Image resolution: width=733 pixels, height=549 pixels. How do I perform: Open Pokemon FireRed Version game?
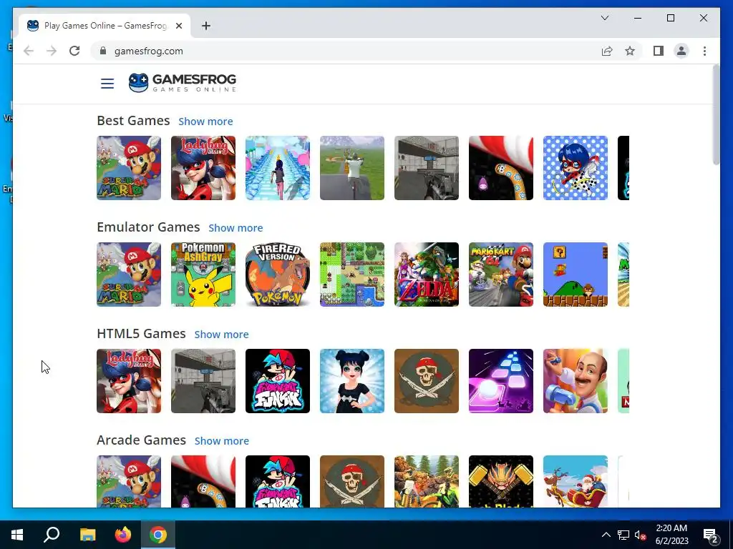point(277,274)
